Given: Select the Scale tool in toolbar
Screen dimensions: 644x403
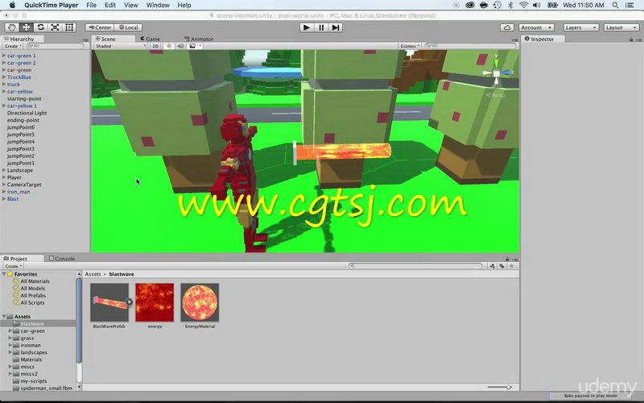Looking at the screenshot, I should [x=55, y=27].
